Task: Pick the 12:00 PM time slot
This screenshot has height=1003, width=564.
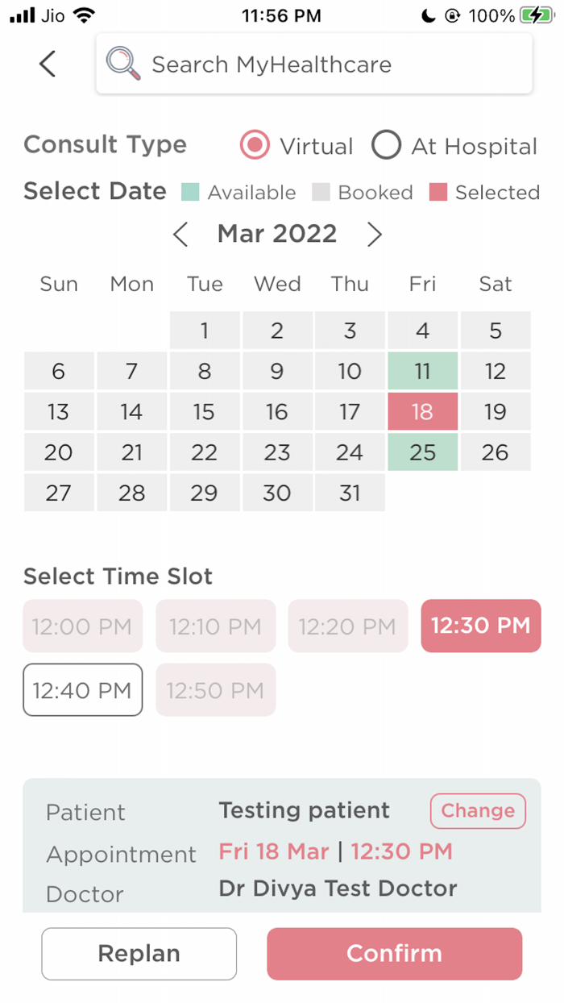Action: coord(82,626)
